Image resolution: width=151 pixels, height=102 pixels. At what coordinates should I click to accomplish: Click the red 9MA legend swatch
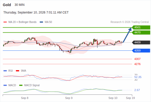pyautogui.click(x=17, y=71)
